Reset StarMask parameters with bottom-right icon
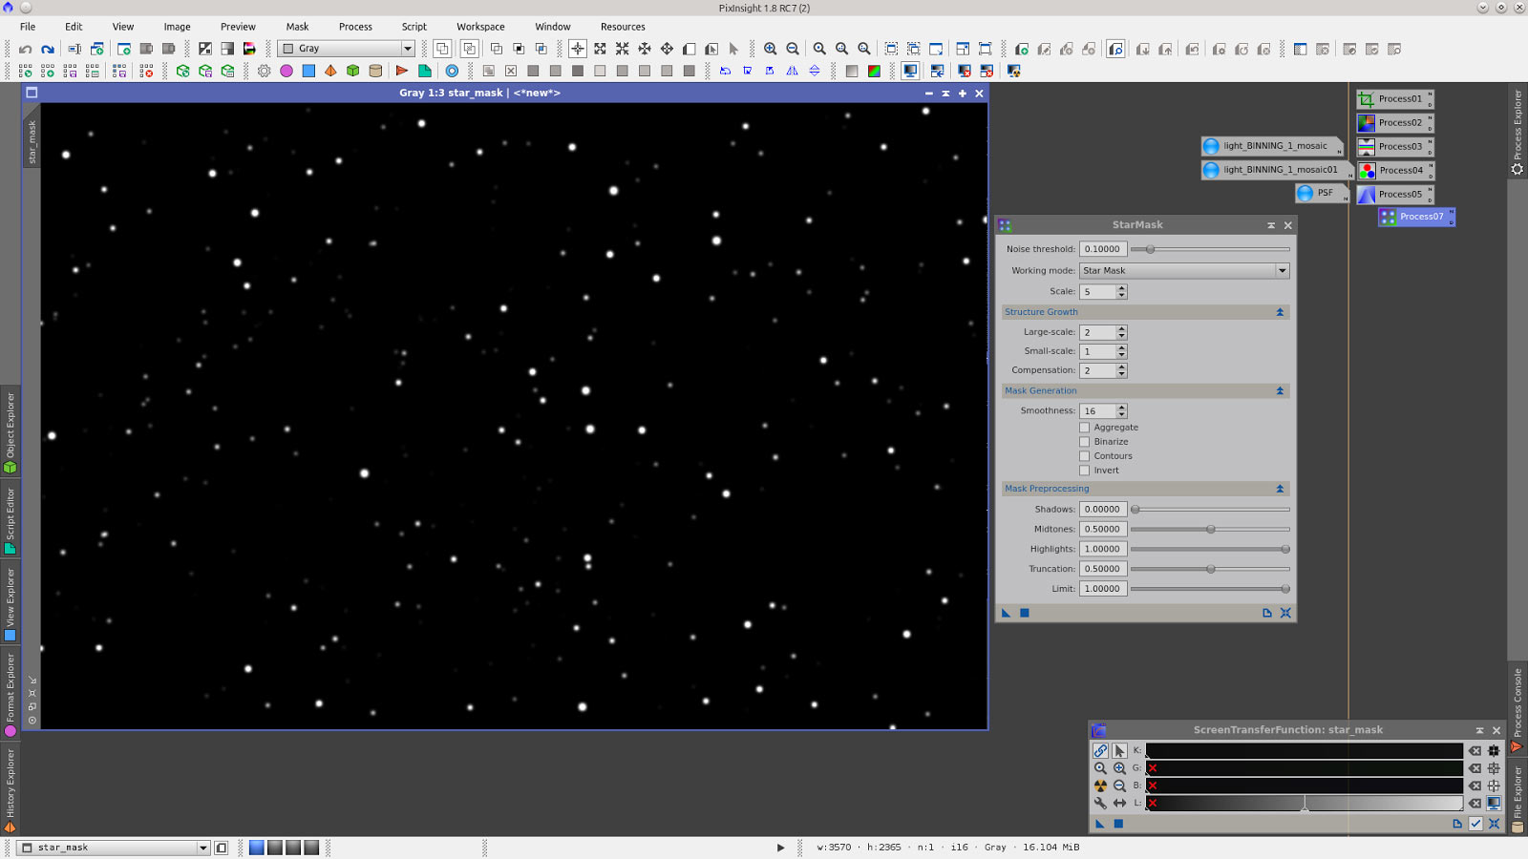The height and width of the screenshot is (859, 1528). tap(1285, 613)
